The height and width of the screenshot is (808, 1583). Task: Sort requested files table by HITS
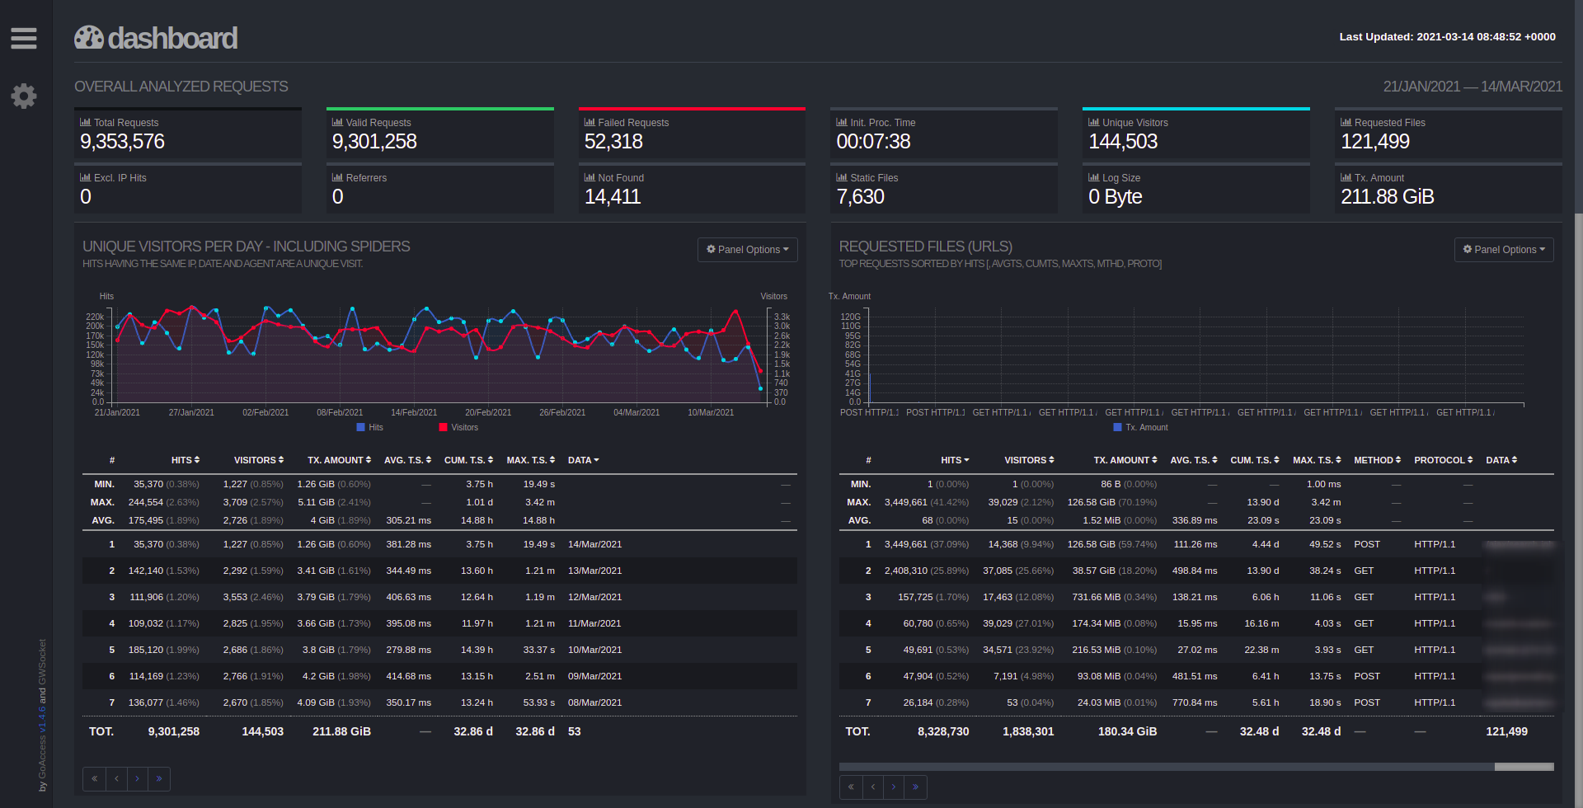(956, 460)
